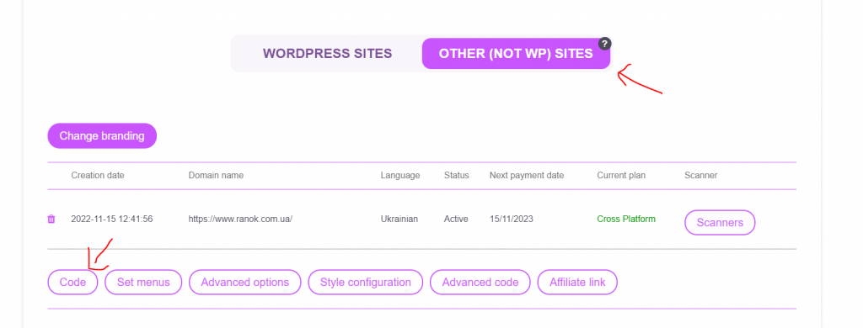Open Style configuration
Image resolution: width=863 pixels, height=328 pixels.
[x=366, y=283]
